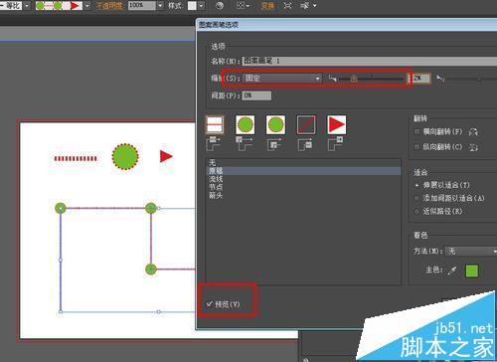This screenshot has height=362, width=497.
Task: Select 近似路径 radio option
Action: 417,212
